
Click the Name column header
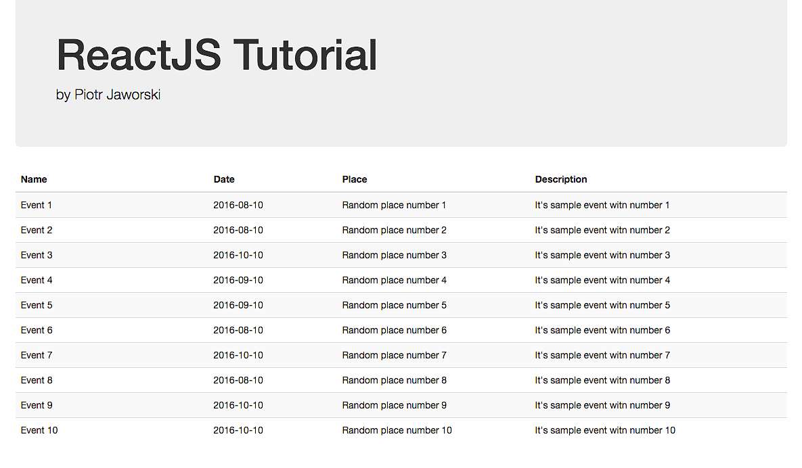(34, 179)
